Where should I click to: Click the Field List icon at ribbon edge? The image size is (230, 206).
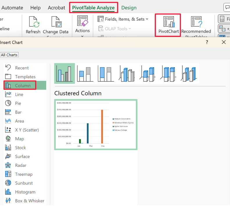tap(222, 19)
